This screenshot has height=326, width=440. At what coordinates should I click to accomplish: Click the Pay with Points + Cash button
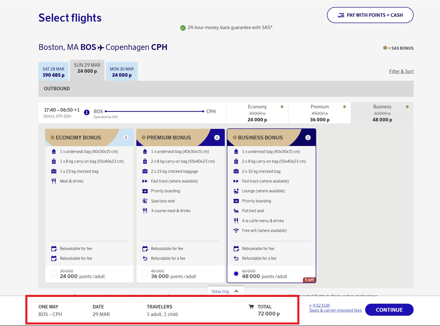pyautogui.click(x=370, y=15)
